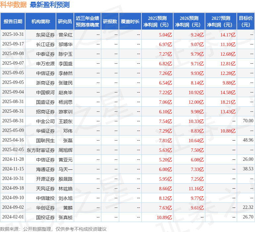This screenshot has height=232, width=255.
Task: Select the 2024-02-01 report date cell
Action: click(13, 217)
